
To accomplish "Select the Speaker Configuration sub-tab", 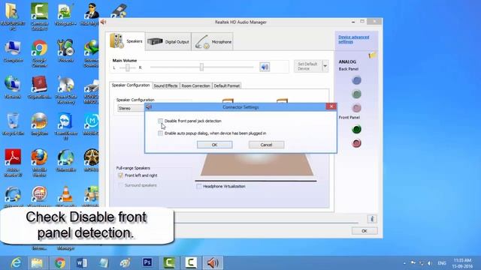I will click(x=131, y=85).
